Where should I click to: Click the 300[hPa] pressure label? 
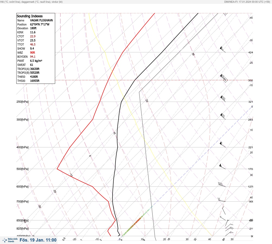click(x=23, y=120)
